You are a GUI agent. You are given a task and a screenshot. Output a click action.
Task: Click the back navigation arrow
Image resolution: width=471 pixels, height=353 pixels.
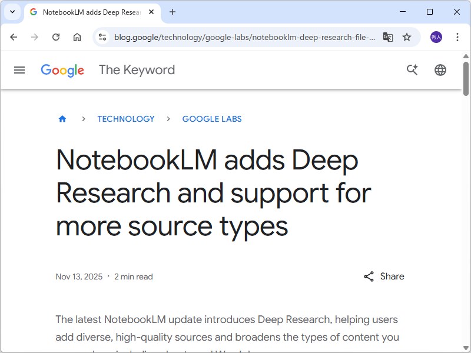(x=14, y=36)
